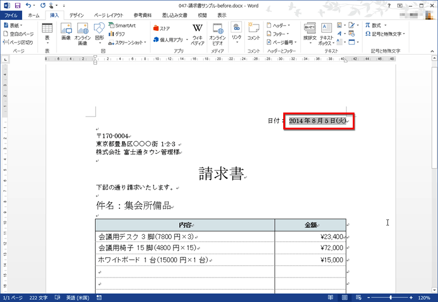The height and width of the screenshot is (302, 438).
Task: Open ribbon display options icon
Action: click(x=399, y=5)
